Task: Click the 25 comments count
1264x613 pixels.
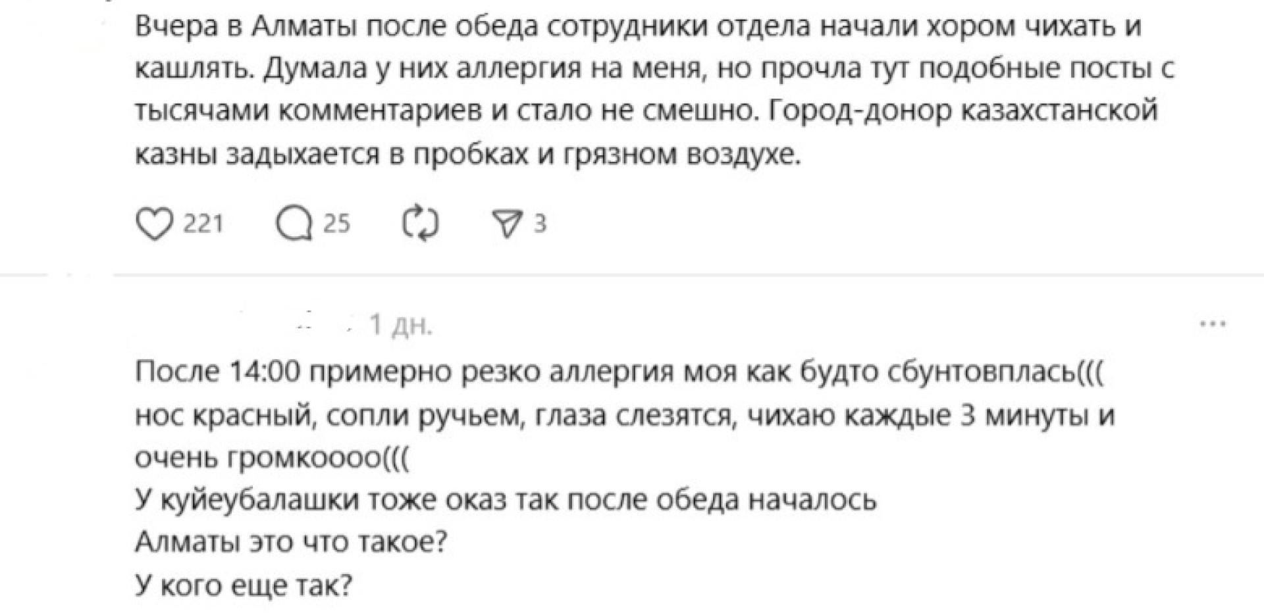Action: [x=336, y=225]
